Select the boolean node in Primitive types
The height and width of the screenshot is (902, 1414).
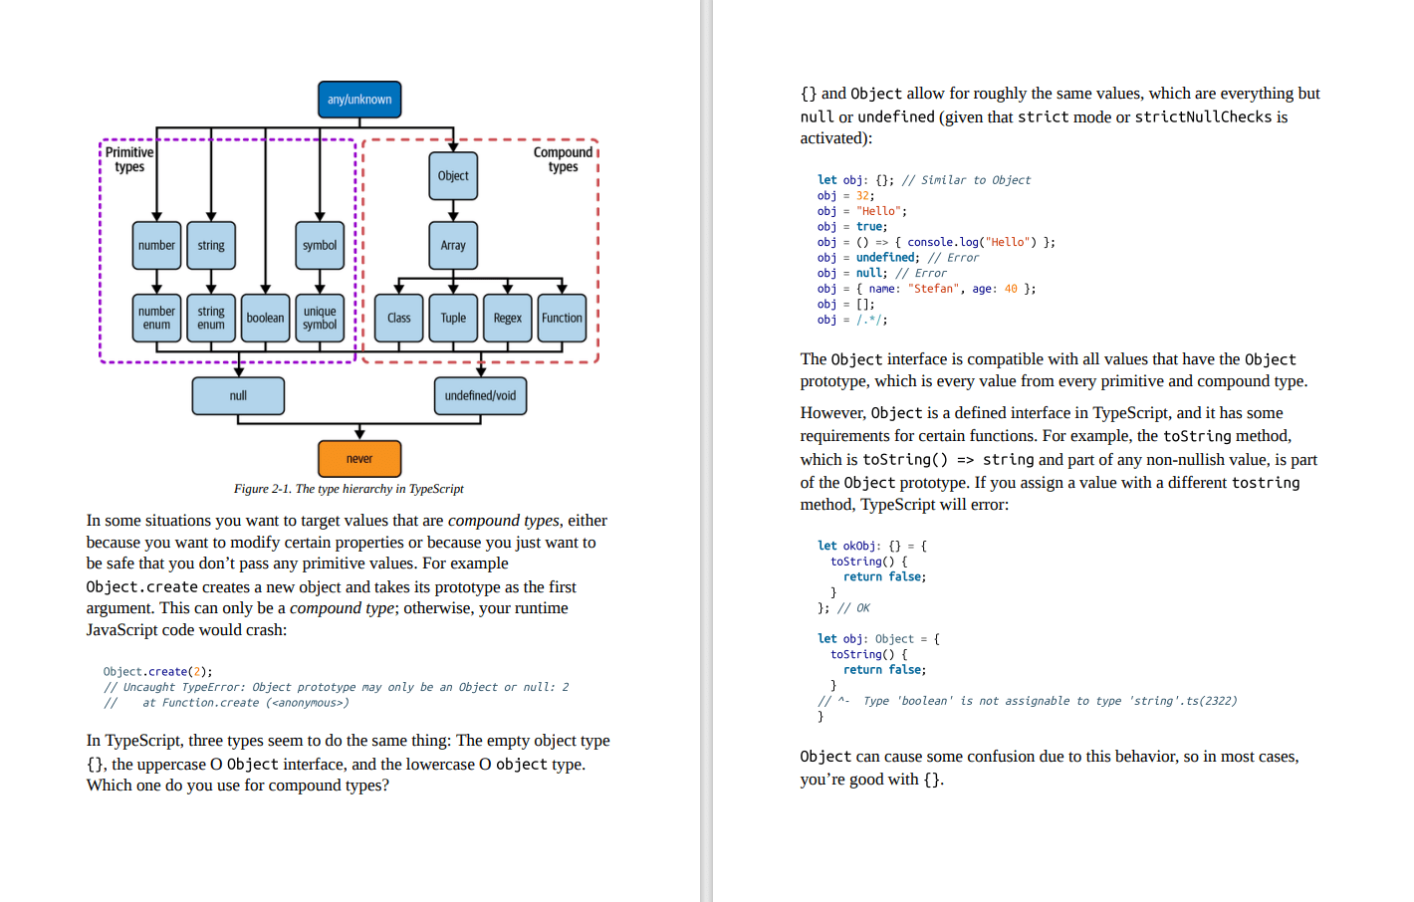(264, 318)
